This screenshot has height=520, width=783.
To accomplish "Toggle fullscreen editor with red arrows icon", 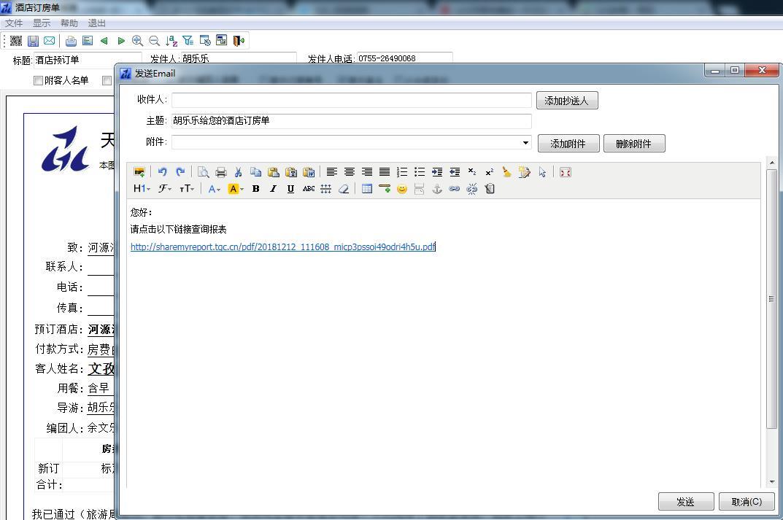I will (x=566, y=172).
